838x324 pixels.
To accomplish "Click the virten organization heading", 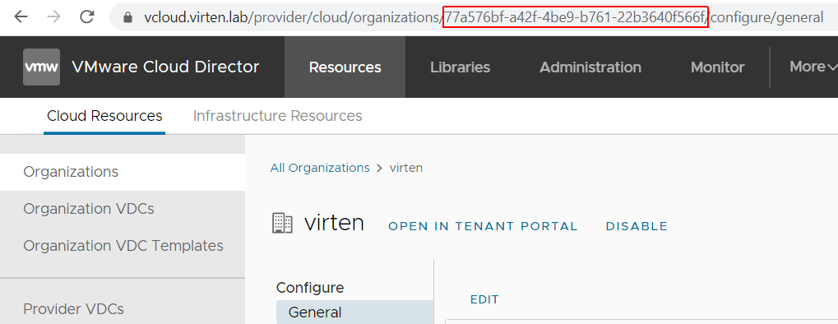I will (334, 222).
